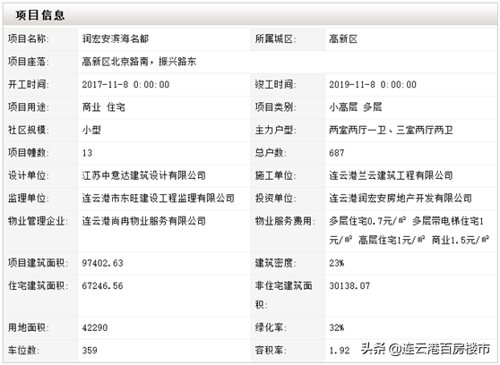The height and width of the screenshot is (365, 500).
Task: Select start date 2017-11-8 0:00:00
Action: tap(125, 84)
